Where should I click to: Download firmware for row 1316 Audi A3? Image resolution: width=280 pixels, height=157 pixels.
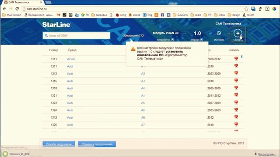236,80
